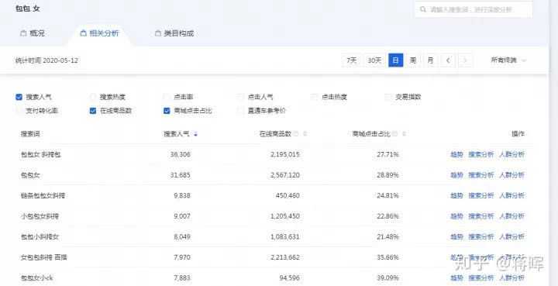Click keyword 女包包斜挎 百搭

click(43, 257)
